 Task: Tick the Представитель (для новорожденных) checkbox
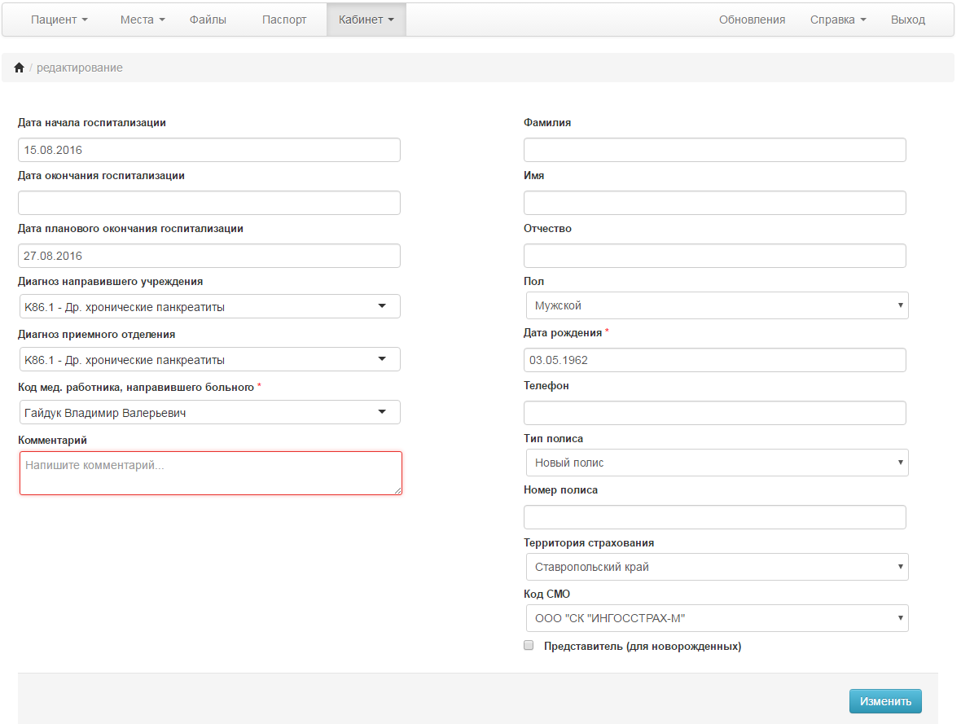click(x=529, y=645)
